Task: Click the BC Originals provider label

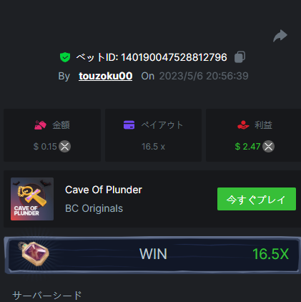Action: [94, 208]
